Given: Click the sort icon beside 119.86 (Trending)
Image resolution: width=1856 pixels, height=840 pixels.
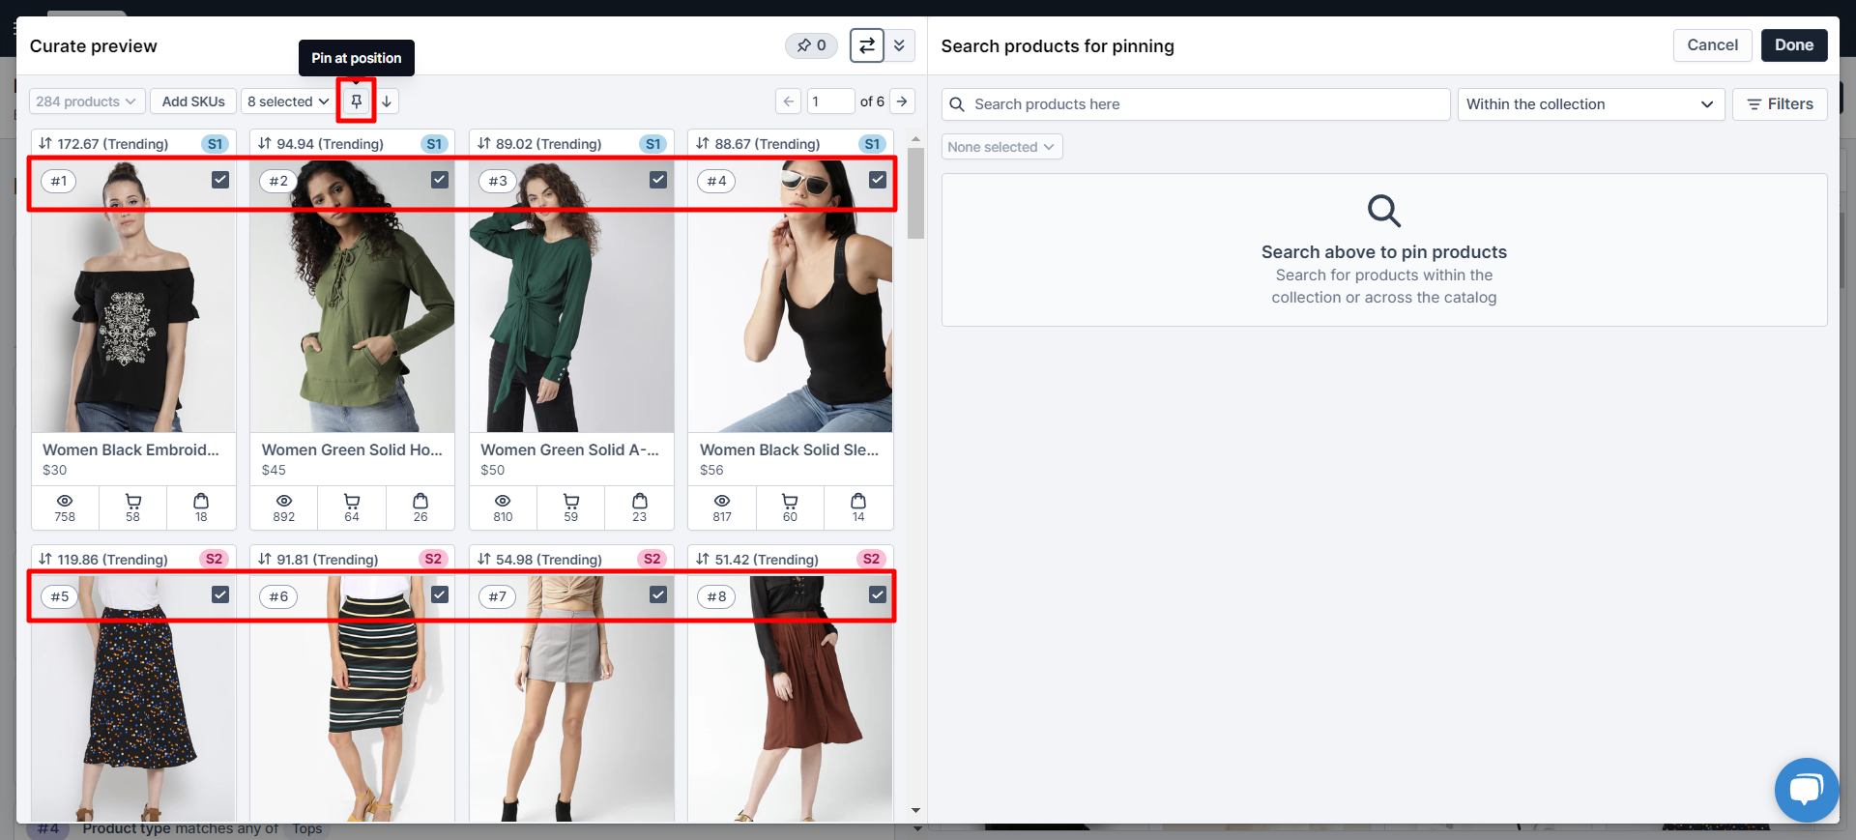Looking at the screenshot, I should pyautogui.click(x=45, y=559).
